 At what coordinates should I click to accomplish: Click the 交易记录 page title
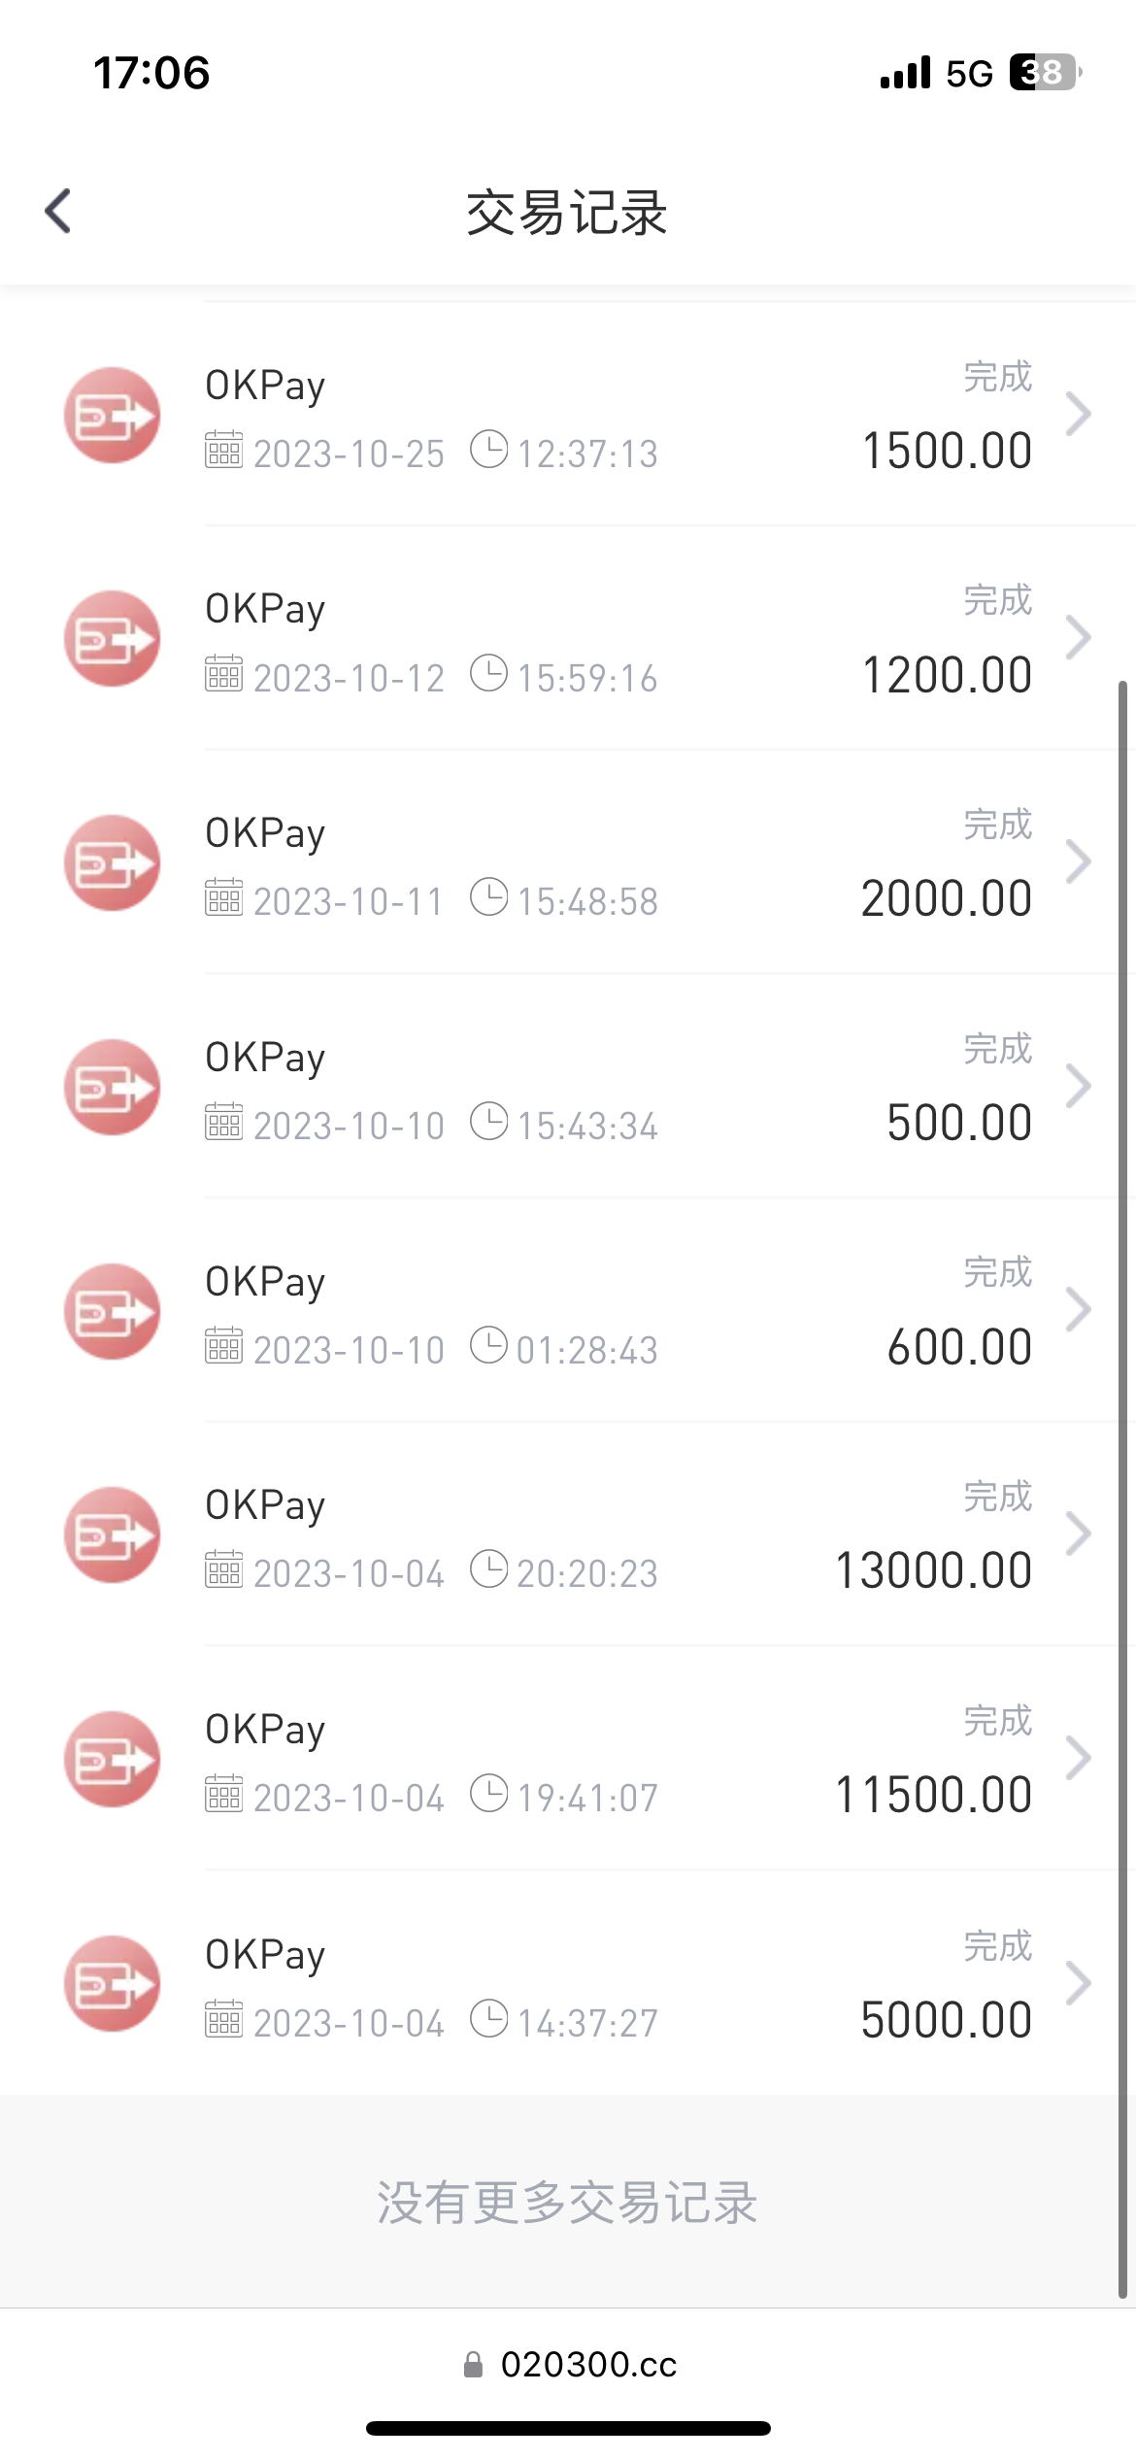tap(567, 213)
